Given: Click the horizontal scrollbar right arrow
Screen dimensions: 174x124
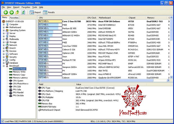Looking at the screenshot, I should click(x=168, y=80).
